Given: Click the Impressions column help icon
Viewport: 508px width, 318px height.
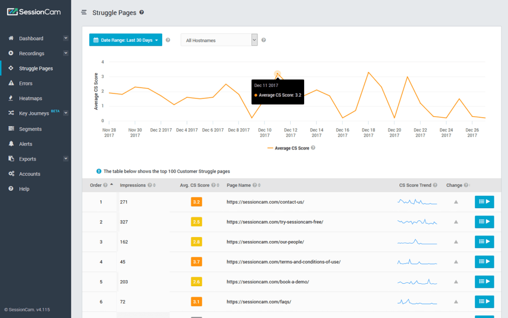Looking at the screenshot, I should [150, 185].
